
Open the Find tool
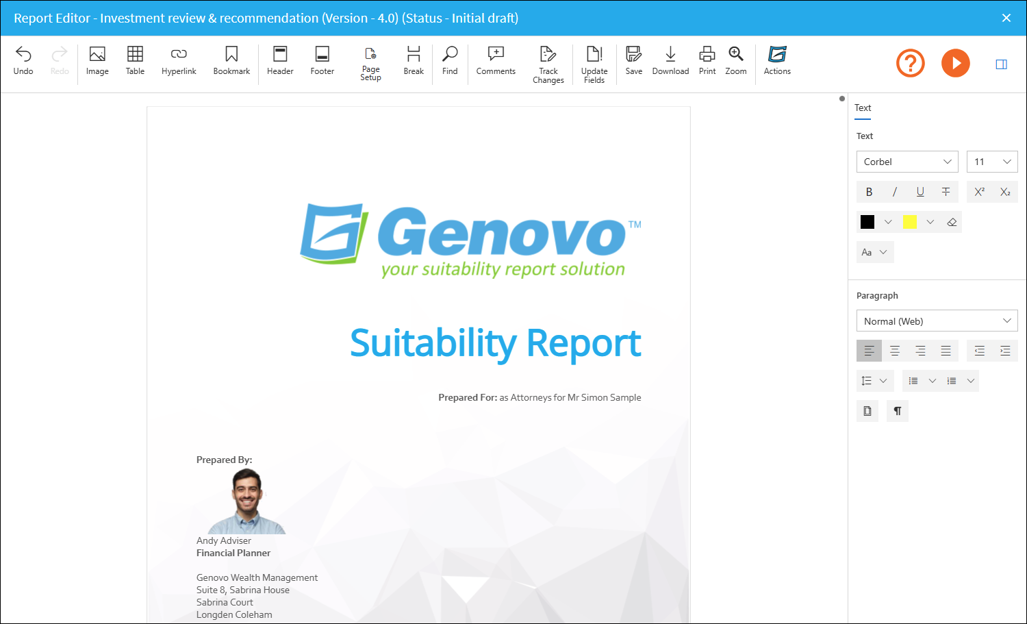pos(450,61)
